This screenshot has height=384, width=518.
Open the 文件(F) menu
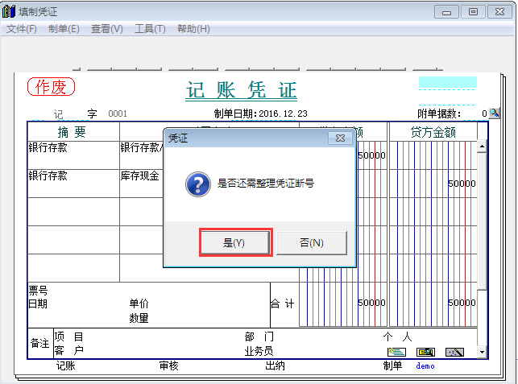pyautogui.click(x=22, y=29)
